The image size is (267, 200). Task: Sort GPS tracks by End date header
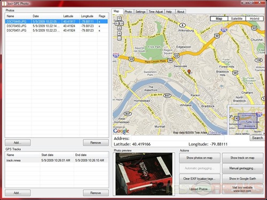click(x=91, y=155)
